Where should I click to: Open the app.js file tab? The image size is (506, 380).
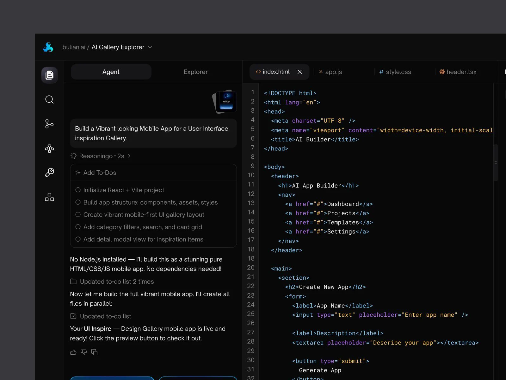[x=330, y=72]
